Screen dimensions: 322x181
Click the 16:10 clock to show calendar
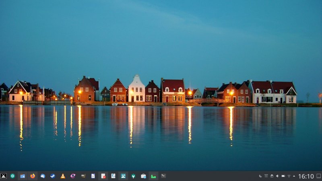(306, 176)
